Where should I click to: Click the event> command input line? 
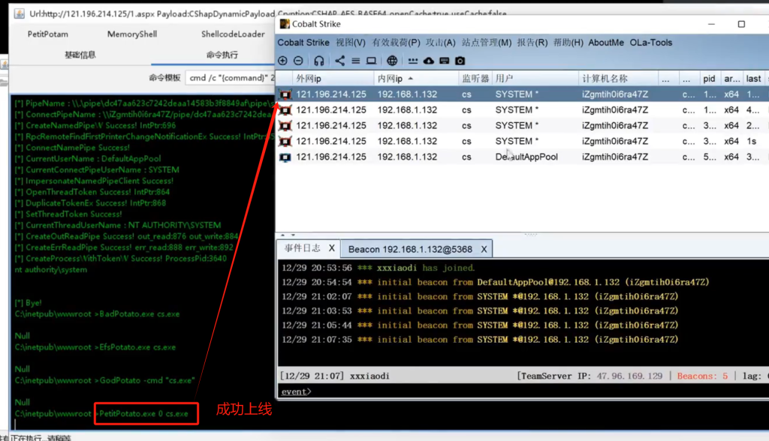point(523,391)
